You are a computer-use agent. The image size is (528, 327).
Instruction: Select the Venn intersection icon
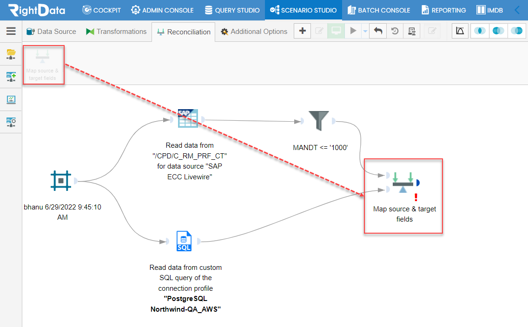(x=480, y=31)
